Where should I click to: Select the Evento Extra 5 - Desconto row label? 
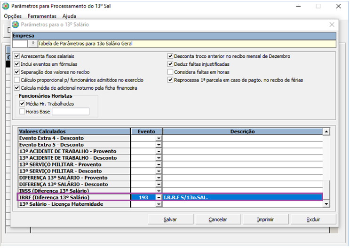tap(74, 145)
